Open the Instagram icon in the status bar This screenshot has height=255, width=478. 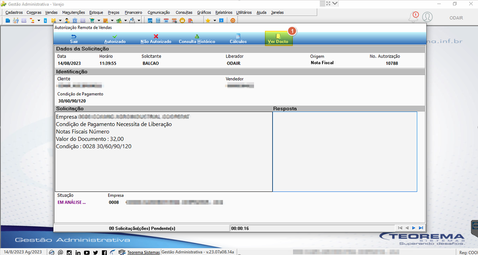coord(69,252)
